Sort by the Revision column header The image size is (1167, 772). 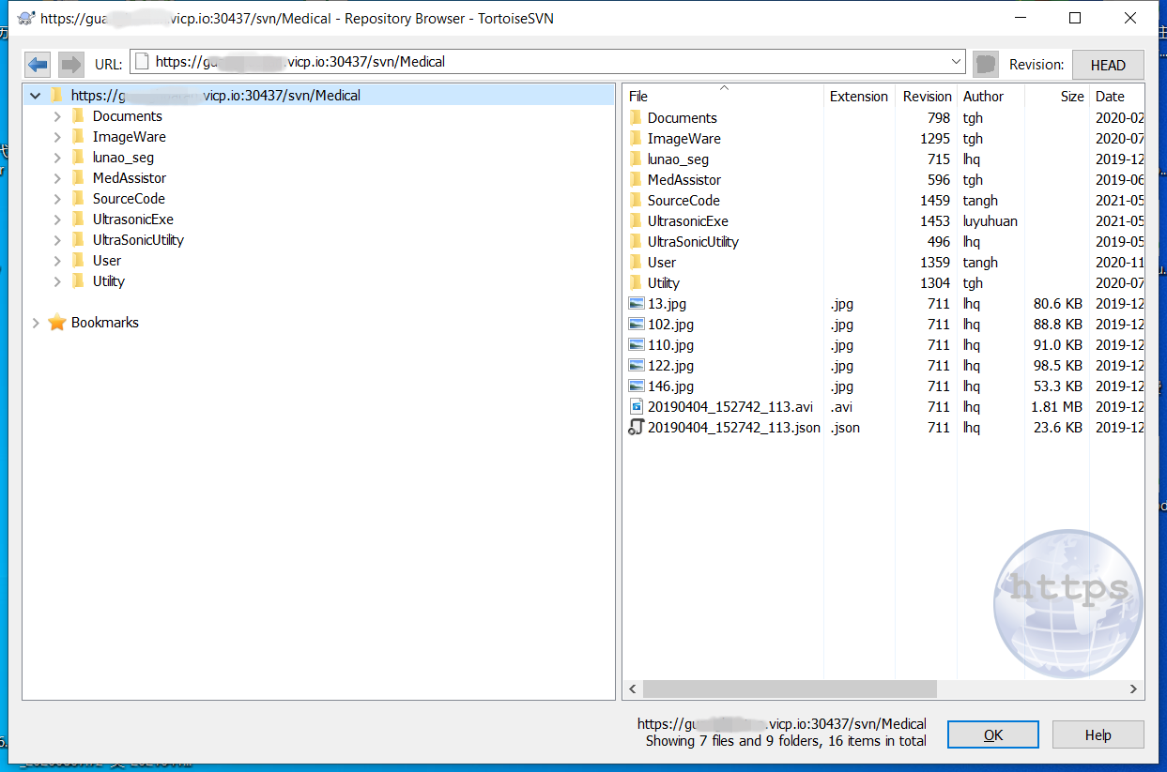(927, 96)
